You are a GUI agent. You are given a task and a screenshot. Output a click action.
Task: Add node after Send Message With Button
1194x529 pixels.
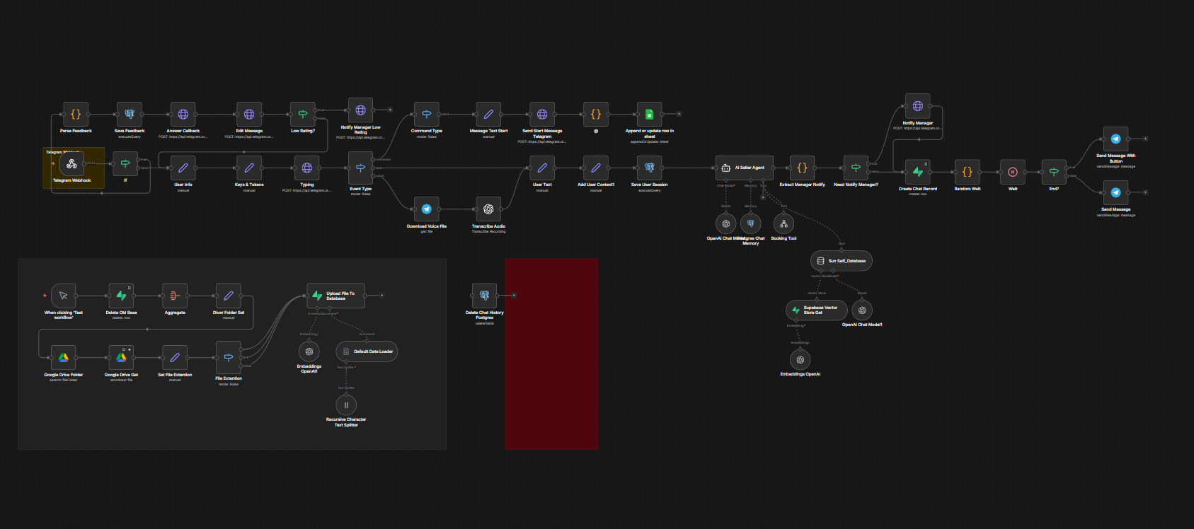click(x=1146, y=139)
